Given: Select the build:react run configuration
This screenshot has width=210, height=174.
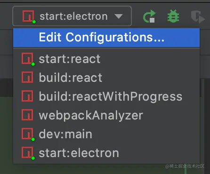Looking at the screenshot, I should [106, 78].
